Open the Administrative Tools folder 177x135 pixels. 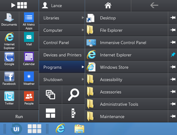[x=127, y=104]
